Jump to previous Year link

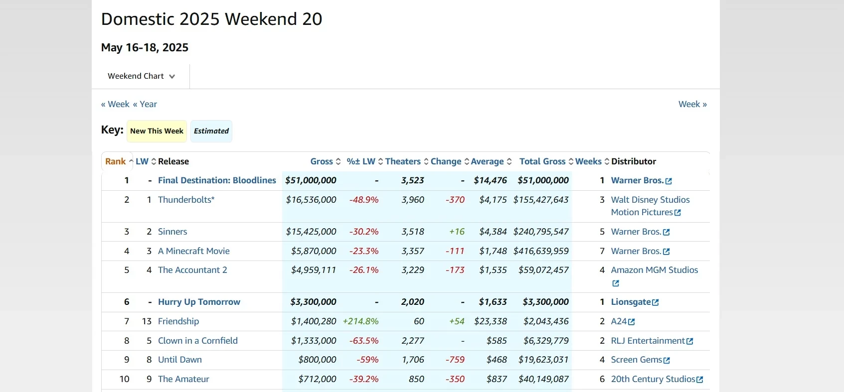click(x=145, y=104)
